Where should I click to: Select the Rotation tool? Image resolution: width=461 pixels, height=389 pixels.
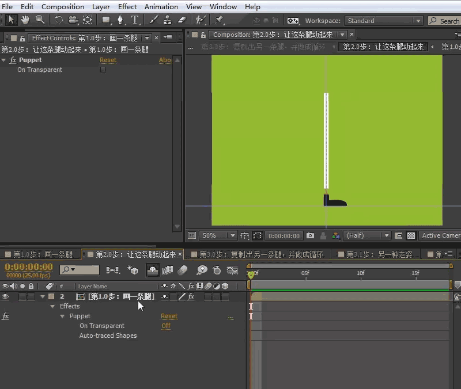(x=58, y=20)
